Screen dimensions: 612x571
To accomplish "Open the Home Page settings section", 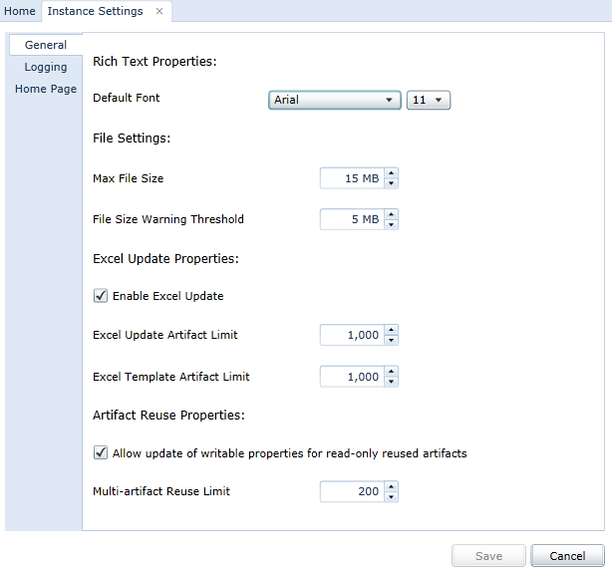I will click(46, 89).
